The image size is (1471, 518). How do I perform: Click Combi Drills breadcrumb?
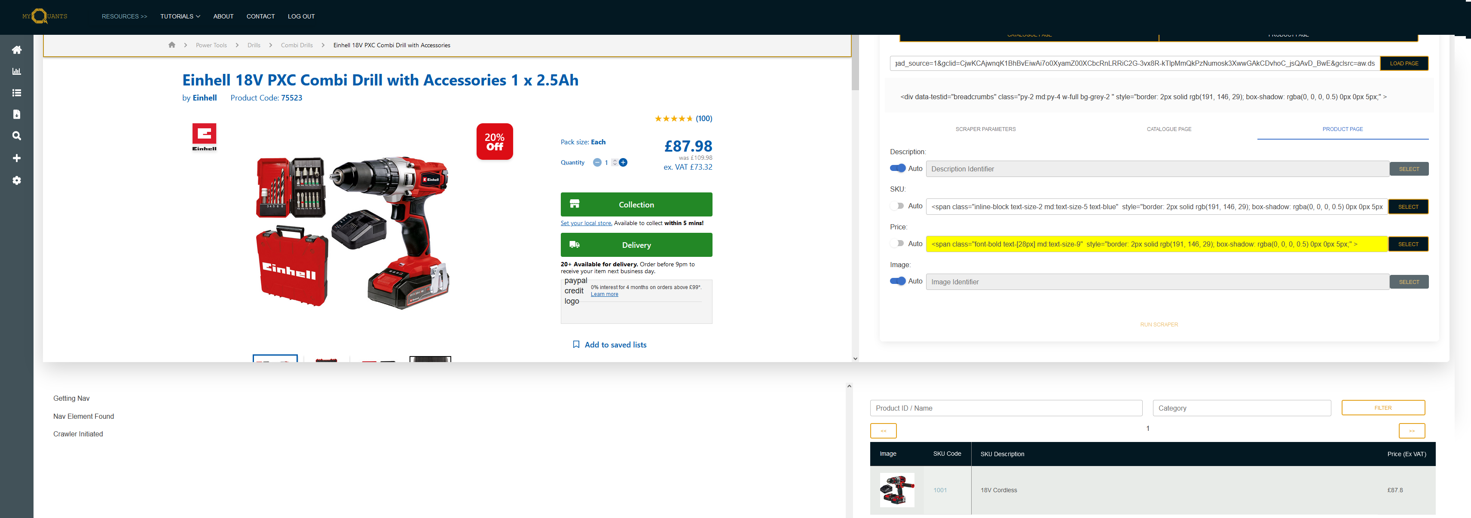coord(297,45)
